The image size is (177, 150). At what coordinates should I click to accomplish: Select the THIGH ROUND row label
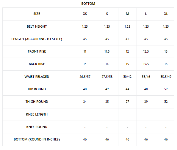(x=37, y=102)
